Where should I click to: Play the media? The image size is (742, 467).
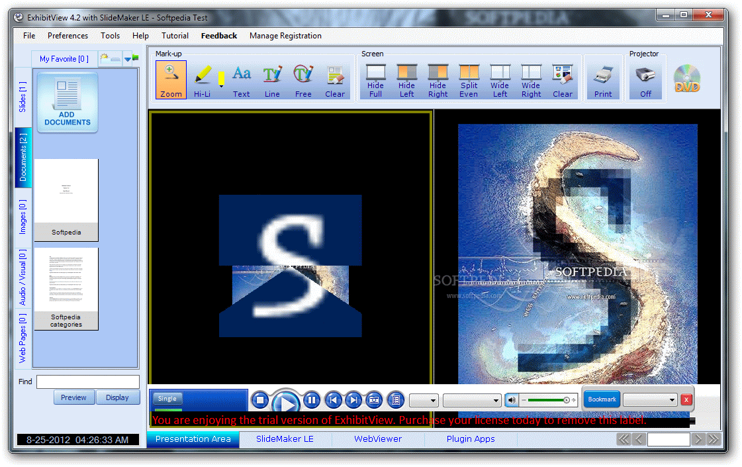287,403
